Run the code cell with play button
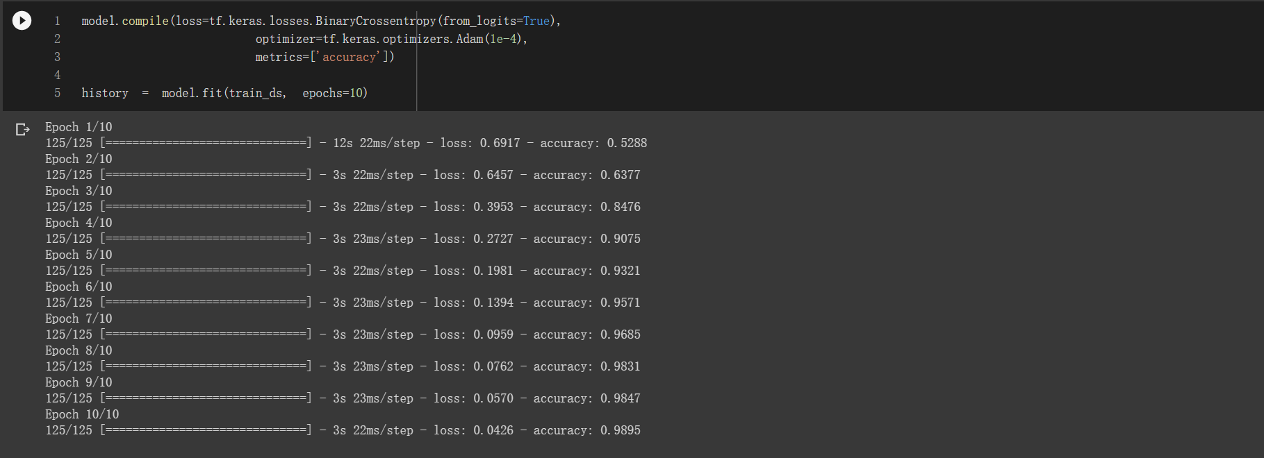Image resolution: width=1264 pixels, height=458 pixels. click(x=22, y=21)
